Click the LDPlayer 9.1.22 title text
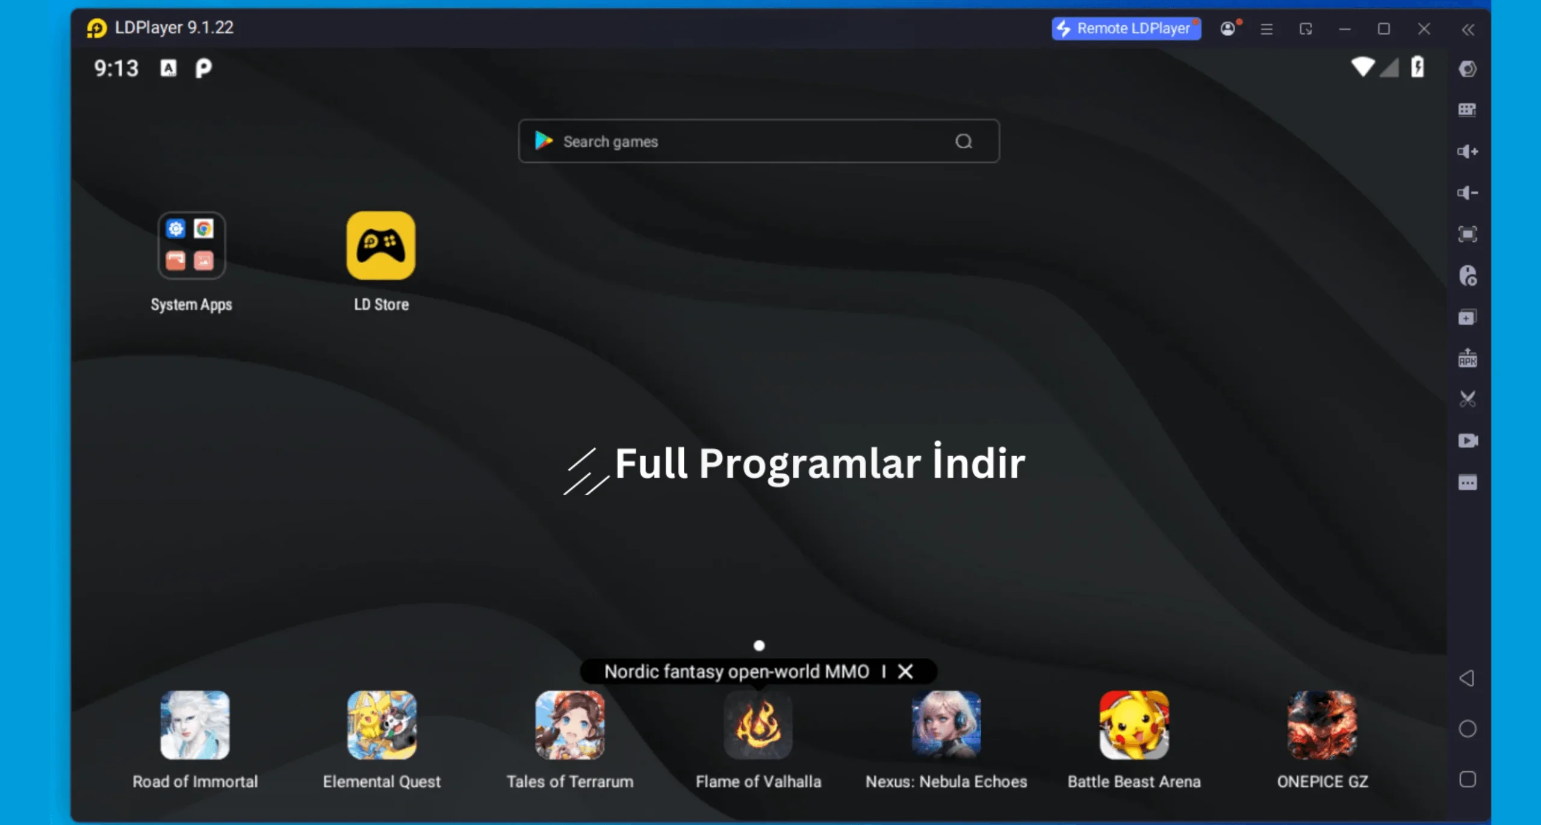Viewport: 1541px width, 825px height. point(174,28)
